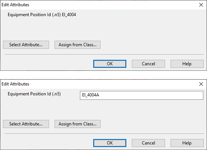The image size is (207, 150).
Task: Open Select Attribute in the read-only EI_4004 dialog
Action: [26, 45]
